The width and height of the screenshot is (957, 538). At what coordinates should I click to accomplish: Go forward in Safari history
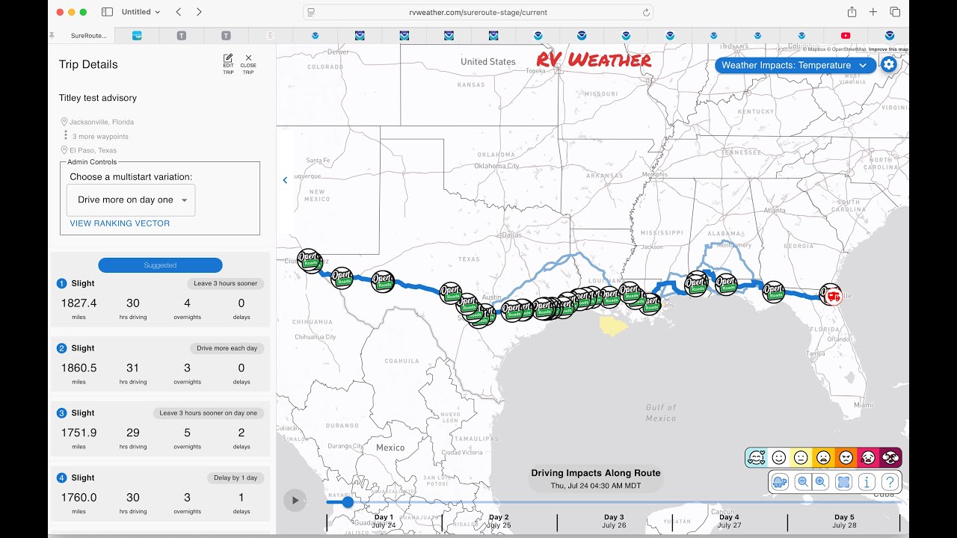(x=199, y=12)
